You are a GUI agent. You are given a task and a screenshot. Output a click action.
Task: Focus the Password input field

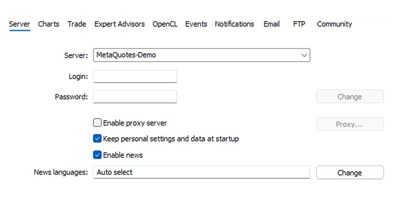click(135, 97)
